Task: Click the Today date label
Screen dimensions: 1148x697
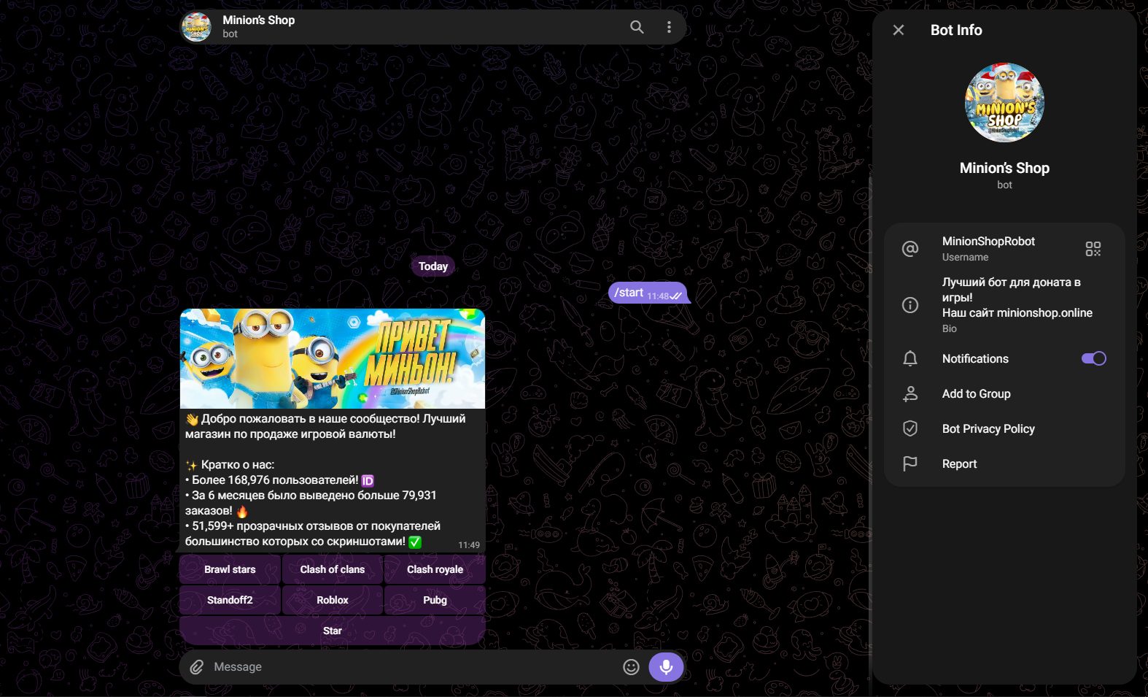Action: 433,266
